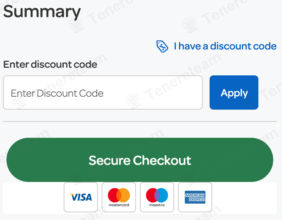Pick the Maestro card icon

[157, 197]
